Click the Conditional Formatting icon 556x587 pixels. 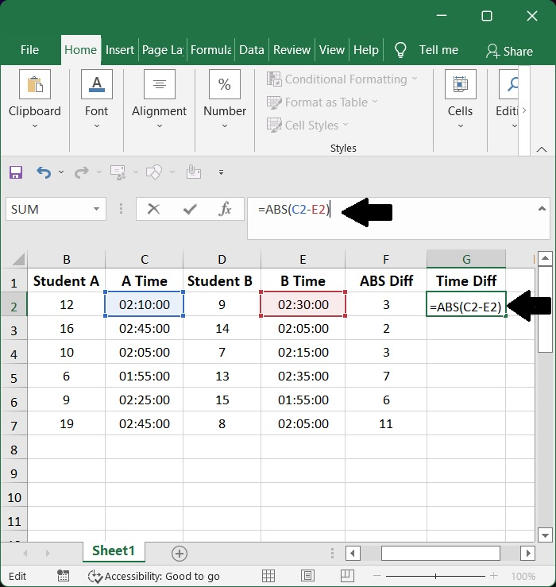(x=274, y=79)
